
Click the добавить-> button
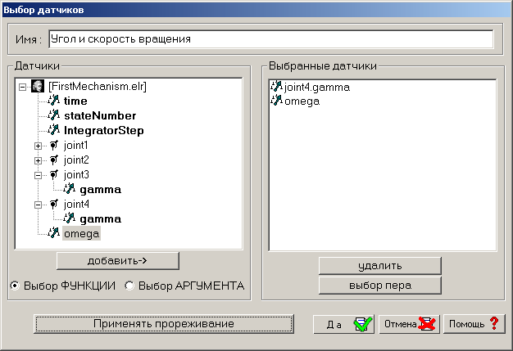(x=118, y=260)
